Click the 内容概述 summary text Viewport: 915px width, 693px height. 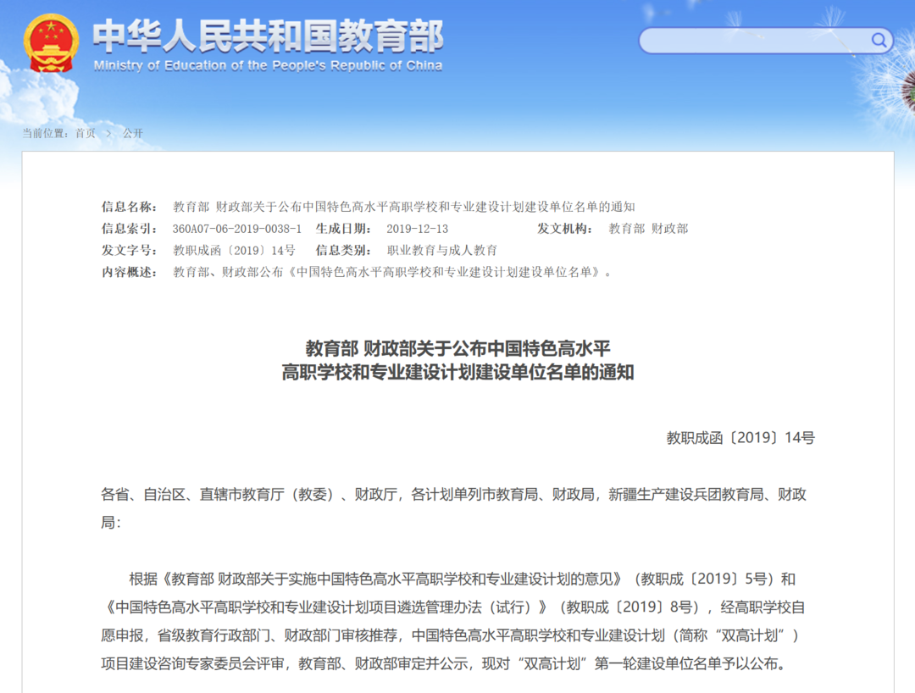(x=391, y=272)
